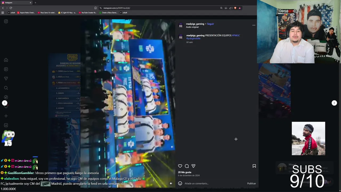
Task: Click the 6 de diciembre de 2024 date
Action: [x=189, y=175]
